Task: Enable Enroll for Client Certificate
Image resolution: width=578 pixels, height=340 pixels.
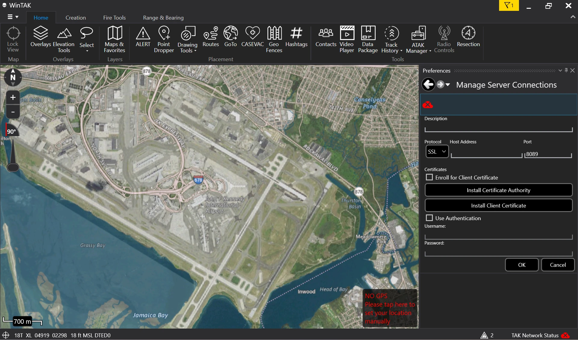Action: click(x=430, y=177)
